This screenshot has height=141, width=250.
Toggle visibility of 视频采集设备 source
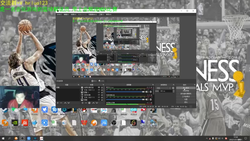[x=99, y=87]
